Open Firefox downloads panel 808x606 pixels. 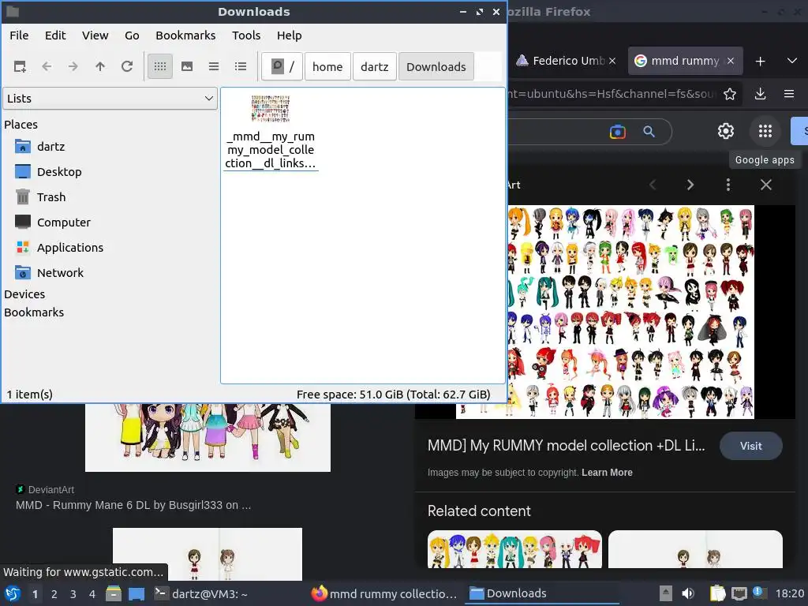click(x=760, y=94)
